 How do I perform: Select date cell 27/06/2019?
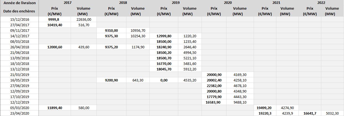[x=19, y=86]
